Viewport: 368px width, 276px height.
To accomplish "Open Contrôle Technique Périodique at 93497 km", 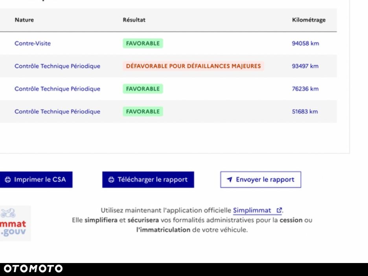I will coord(57,66).
